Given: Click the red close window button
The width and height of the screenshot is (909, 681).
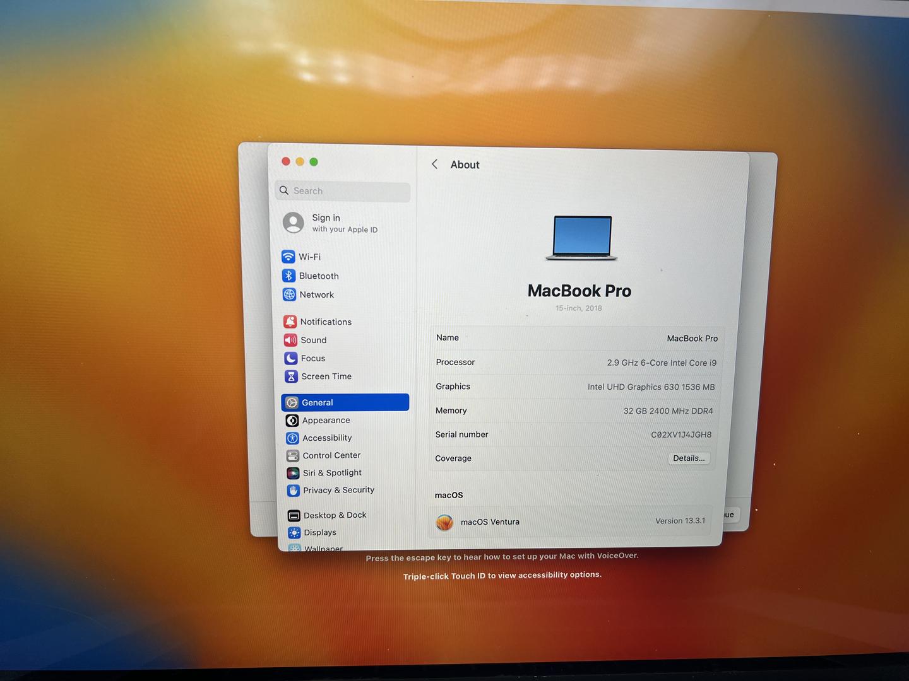Looking at the screenshot, I should click(286, 161).
